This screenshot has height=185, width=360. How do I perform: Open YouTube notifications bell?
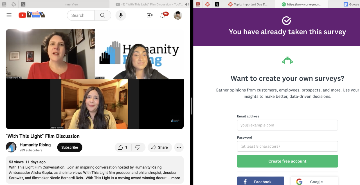coord(163,15)
